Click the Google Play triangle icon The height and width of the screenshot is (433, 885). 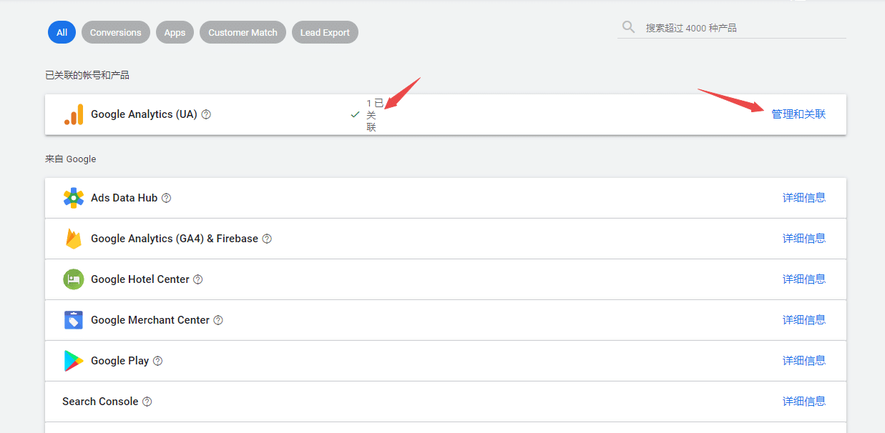click(74, 361)
